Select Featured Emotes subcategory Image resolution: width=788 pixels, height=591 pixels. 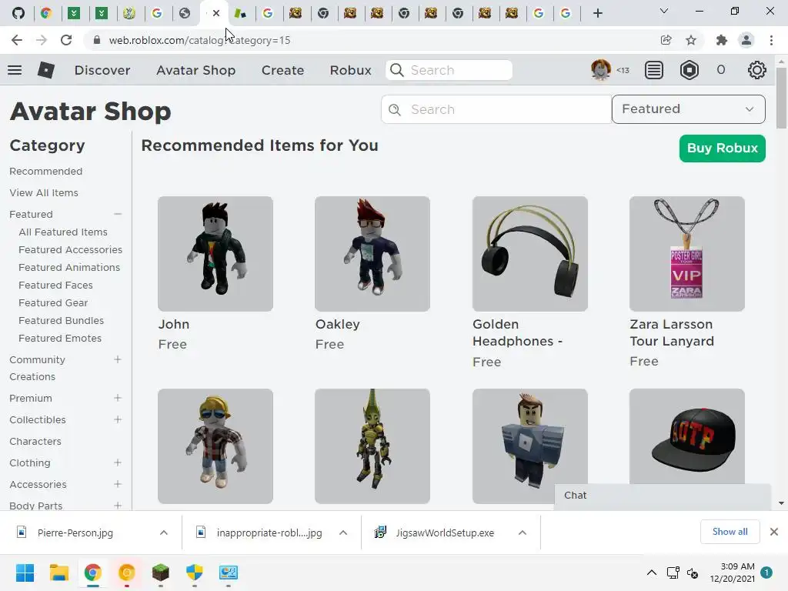(x=60, y=339)
